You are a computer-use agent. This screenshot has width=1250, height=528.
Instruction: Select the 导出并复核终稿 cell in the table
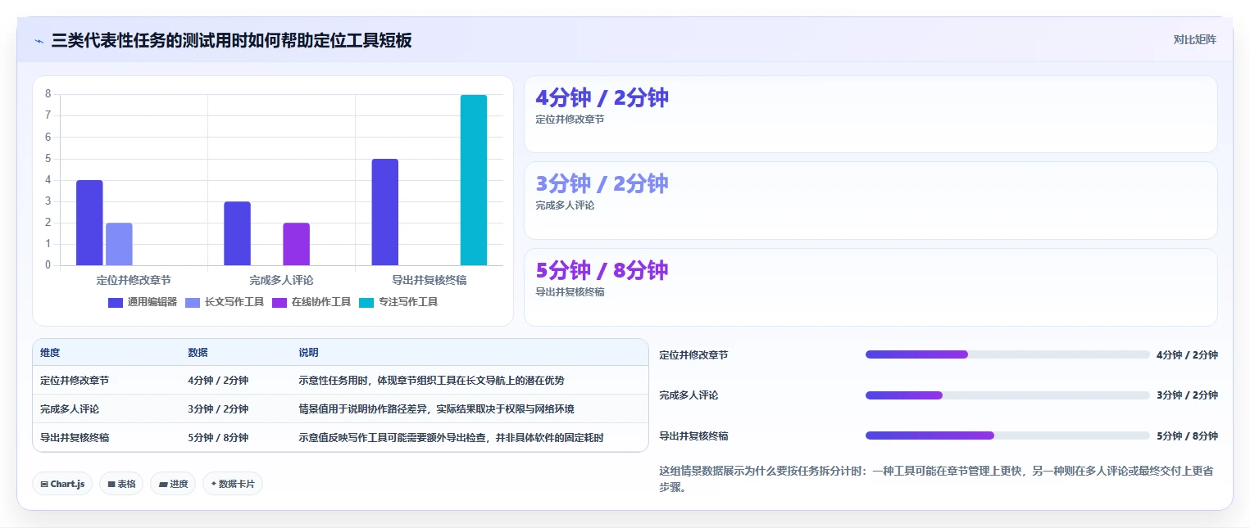(x=75, y=437)
